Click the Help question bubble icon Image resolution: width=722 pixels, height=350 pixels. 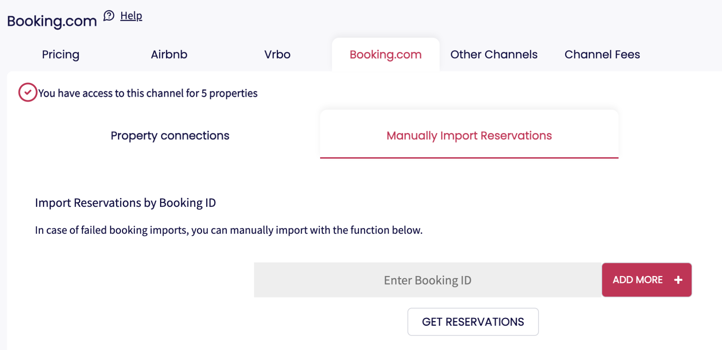(109, 16)
